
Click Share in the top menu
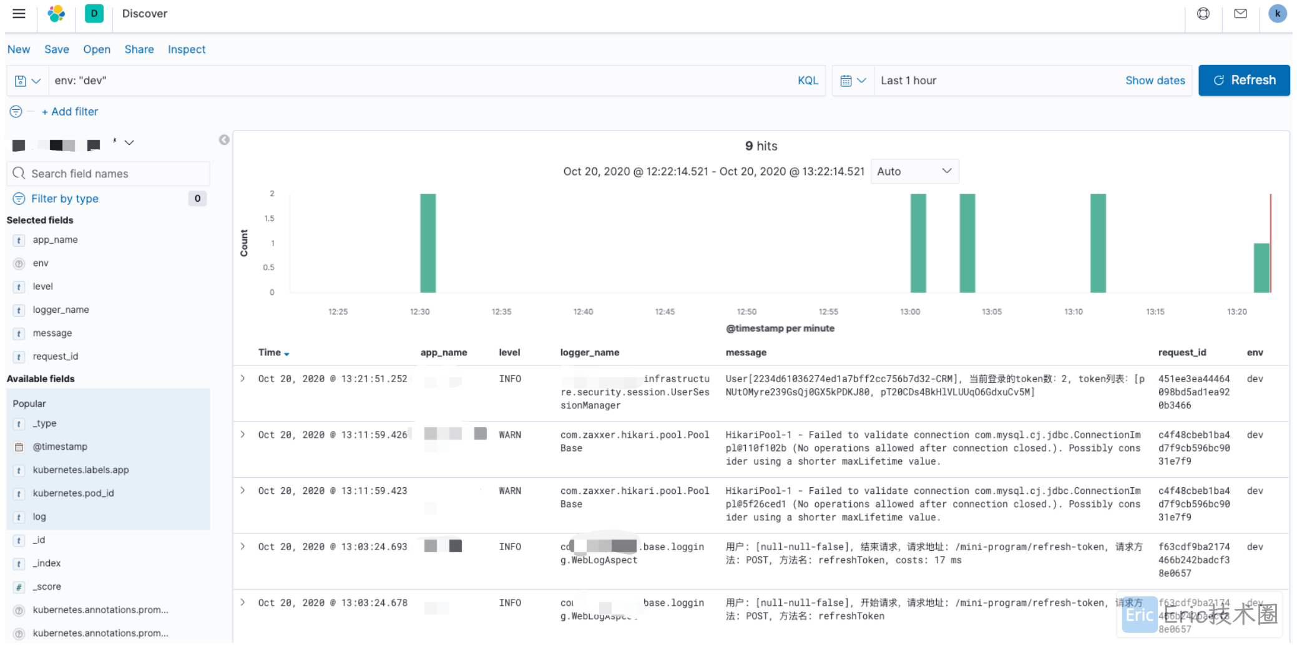pyautogui.click(x=139, y=49)
